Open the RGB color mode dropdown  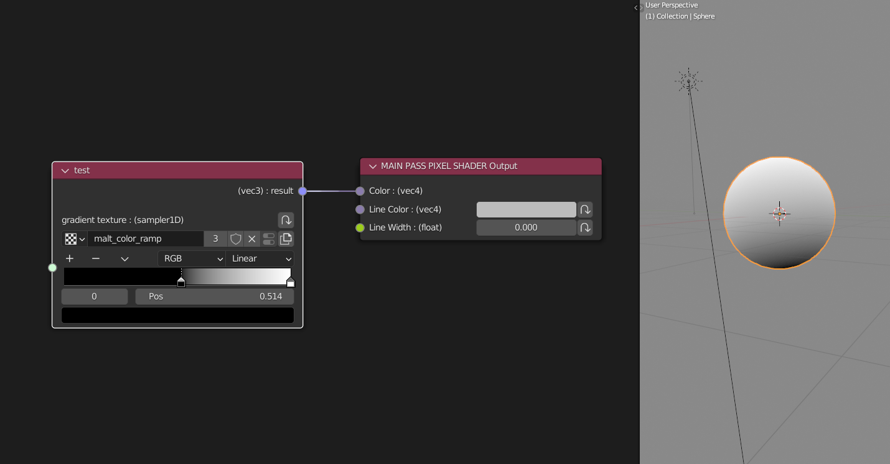coord(192,258)
